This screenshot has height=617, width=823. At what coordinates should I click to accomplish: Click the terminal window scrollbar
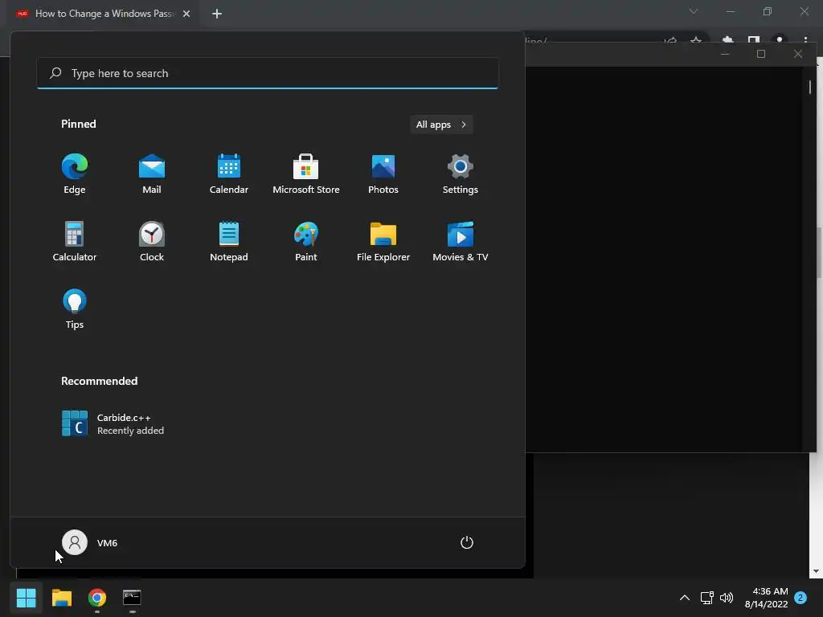click(x=810, y=87)
